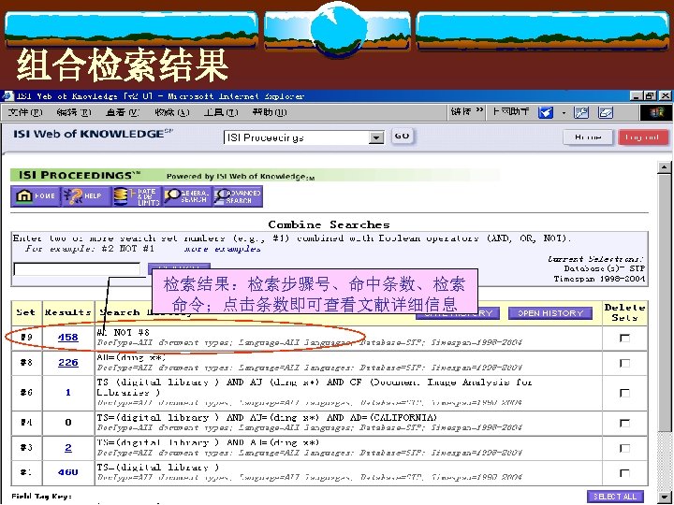This screenshot has width=674, height=505.
Task: Open the 458 results link for set #9
Action: [68, 338]
